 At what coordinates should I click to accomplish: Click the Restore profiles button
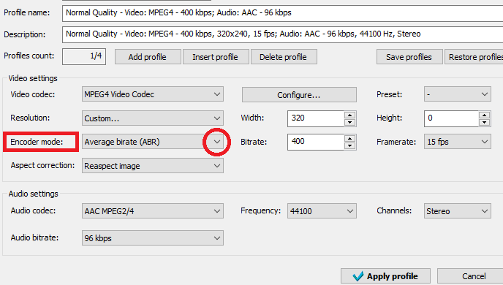tap(474, 57)
